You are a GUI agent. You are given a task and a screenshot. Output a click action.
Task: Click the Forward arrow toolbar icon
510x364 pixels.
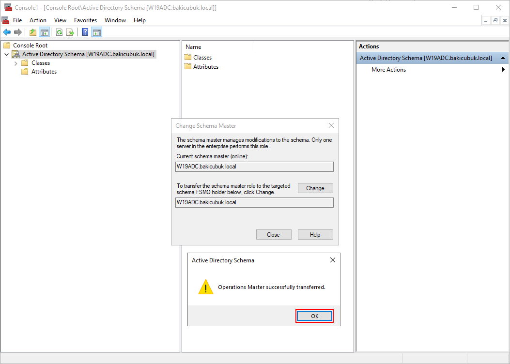coord(18,32)
